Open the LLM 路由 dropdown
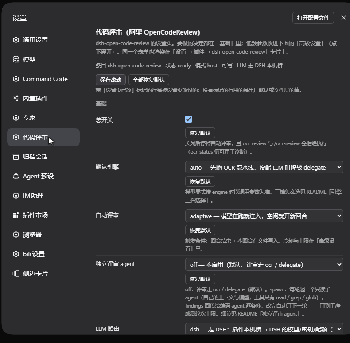Image resolution: width=350 pixels, height=343 pixels. [264, 329]
